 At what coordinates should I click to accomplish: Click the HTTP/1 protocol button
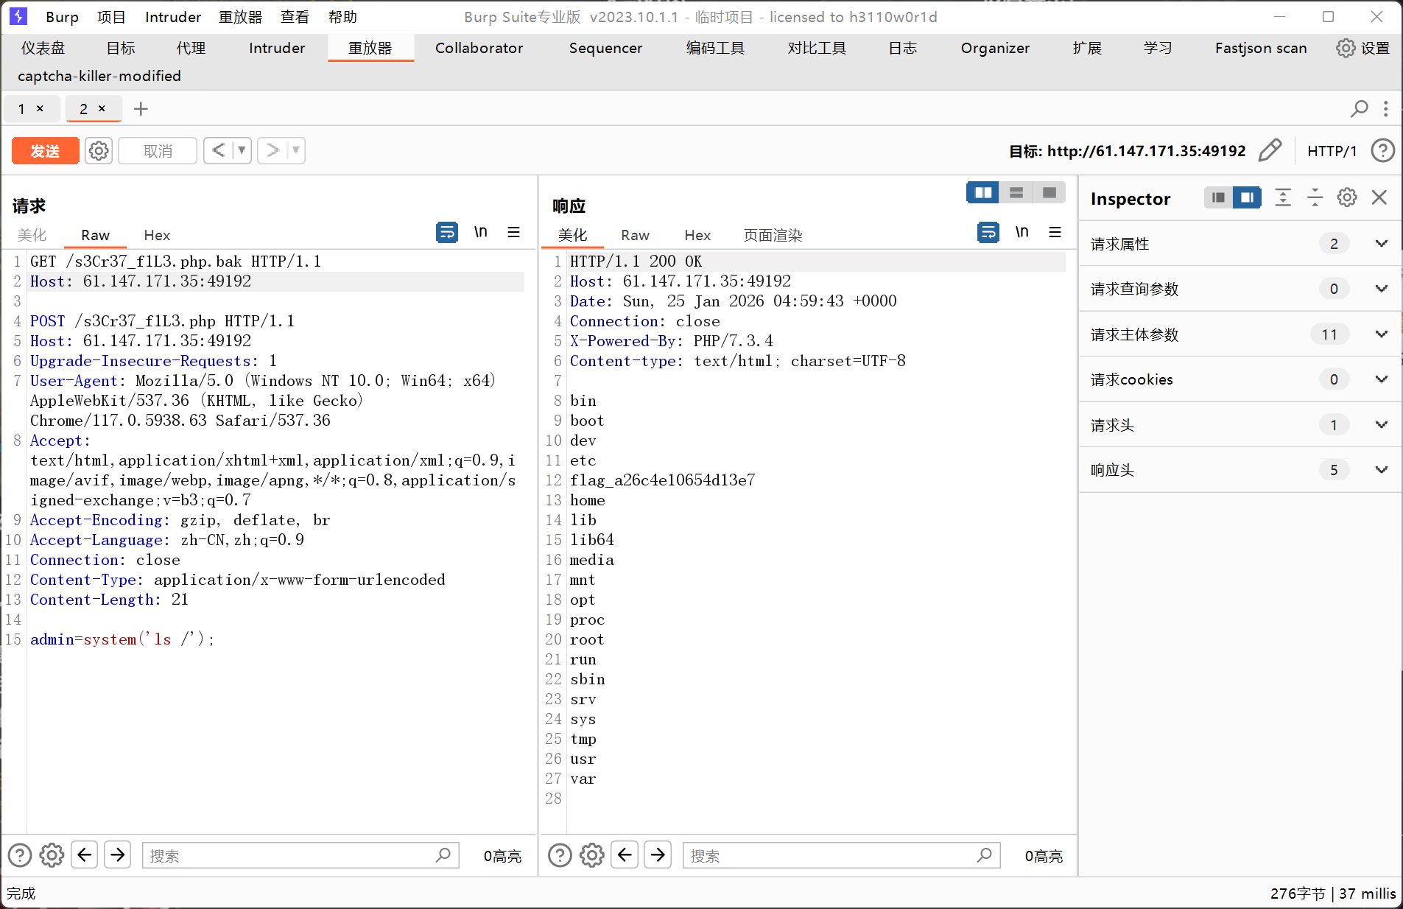point(1332,151)
